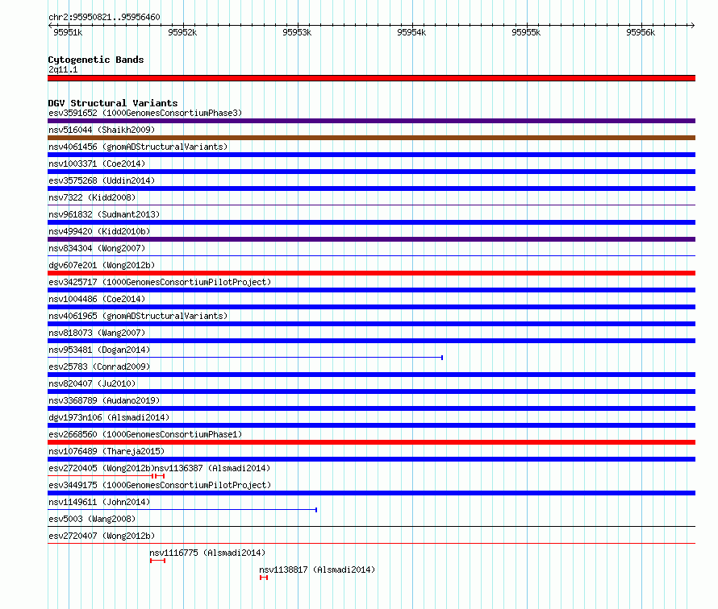Open nsv4061456 (gnomADStructuralVariants) label

pos(138,147)
